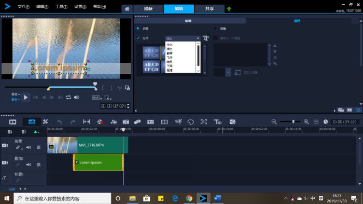This screenshot has height=204, width=363.
Task: Click the preview scrubber playhead handle
Action: [x=95, y=84]
